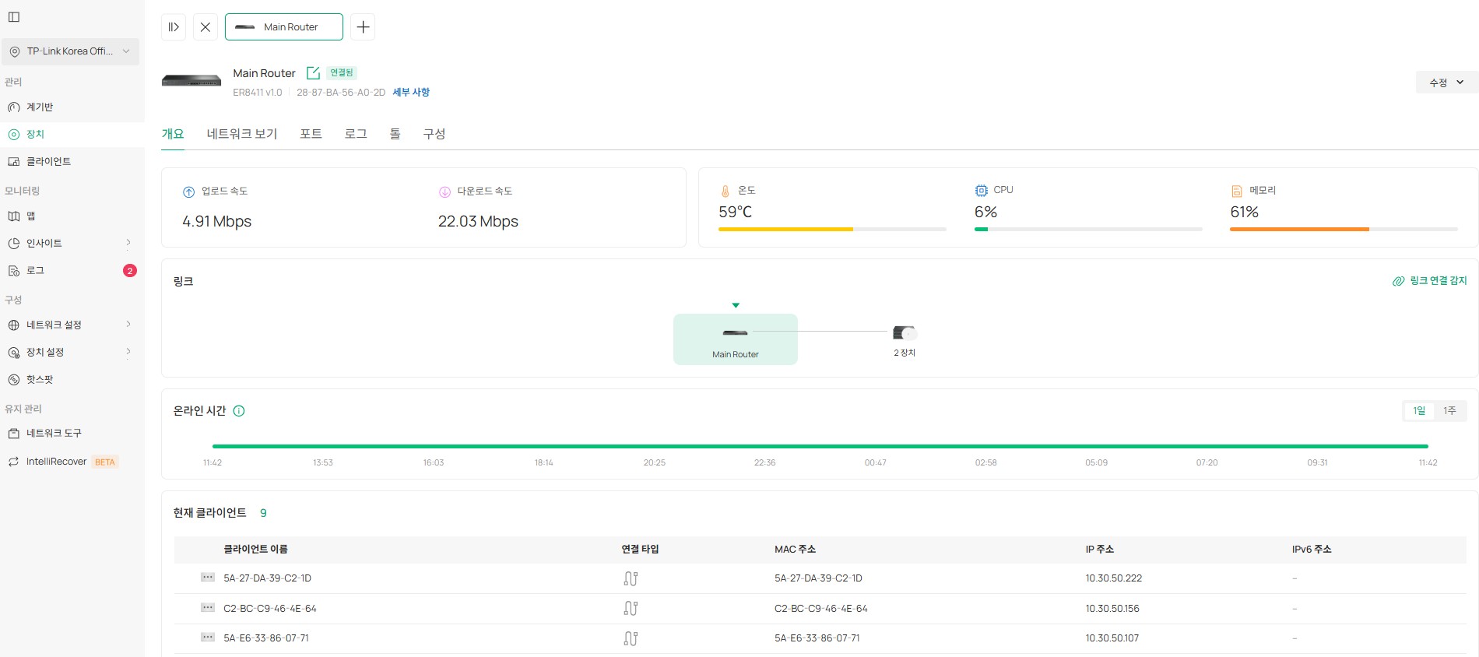Click the MAC 주소 column header

tap(795, 550)
